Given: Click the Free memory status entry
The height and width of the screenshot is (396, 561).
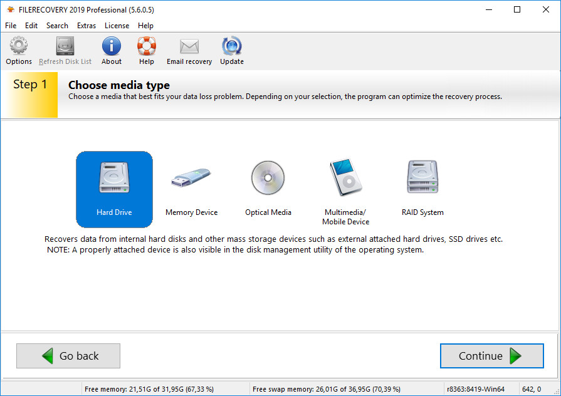Looking at the screenshot, I should point(149,389).
